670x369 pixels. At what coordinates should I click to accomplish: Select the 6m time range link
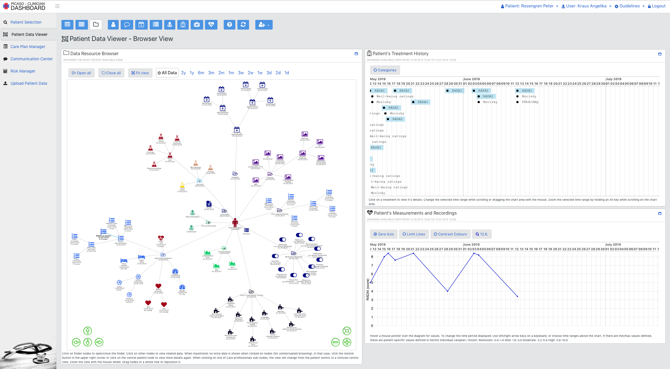201,73
